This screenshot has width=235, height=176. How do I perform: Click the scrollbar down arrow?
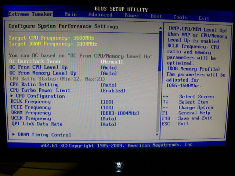click(x=157, y=135)
